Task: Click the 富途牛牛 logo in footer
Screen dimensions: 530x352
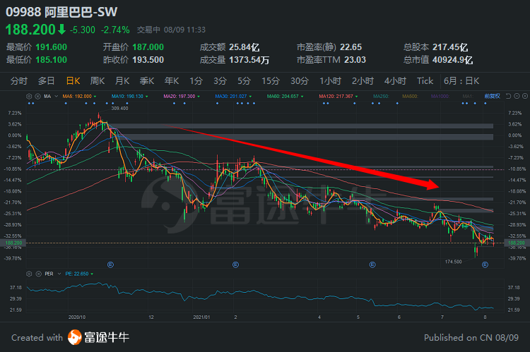Action: pyautogui.click(x=98, y=337)
